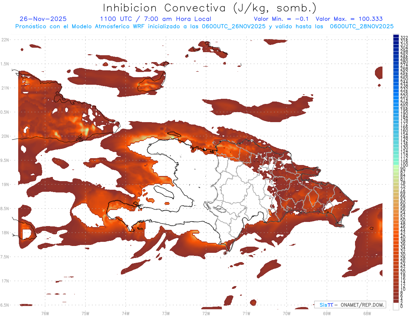Click the '22N' latitude label

5,40
